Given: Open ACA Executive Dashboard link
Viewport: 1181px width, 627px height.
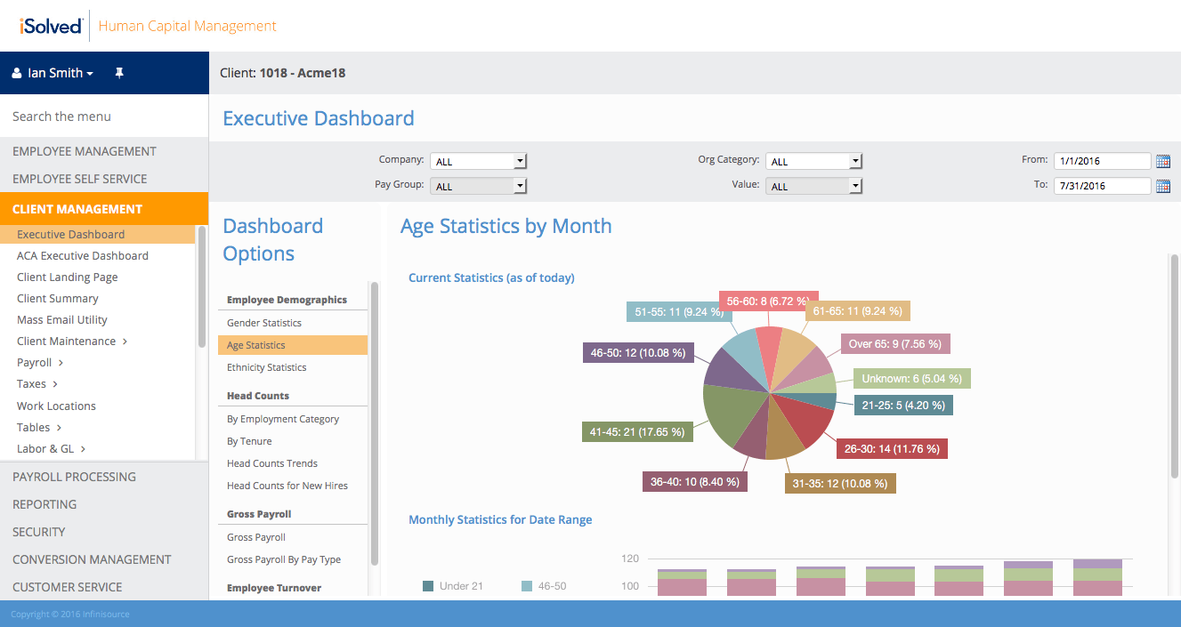Looking at the screenshot, I should (x=83, y=255).
